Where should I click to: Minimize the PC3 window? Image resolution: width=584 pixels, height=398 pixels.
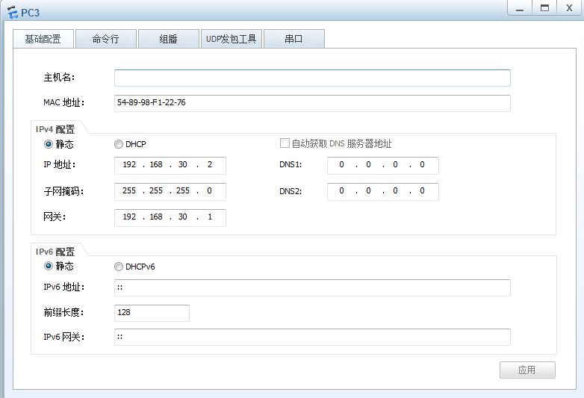pyautogui.click(x=520, y=8)
